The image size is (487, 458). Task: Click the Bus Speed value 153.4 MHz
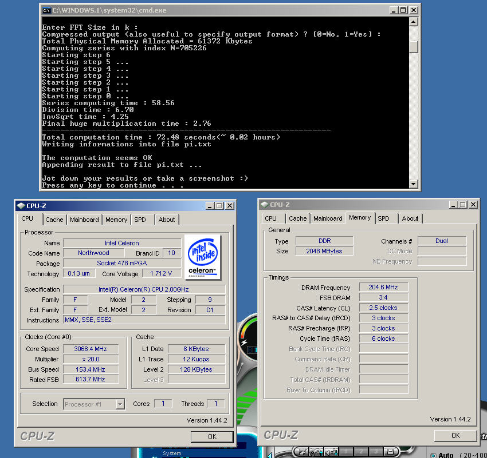coord(91,369)
